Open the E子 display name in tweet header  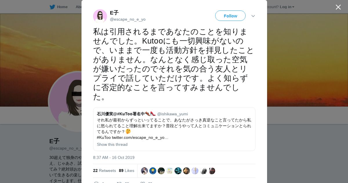(114, 13)
